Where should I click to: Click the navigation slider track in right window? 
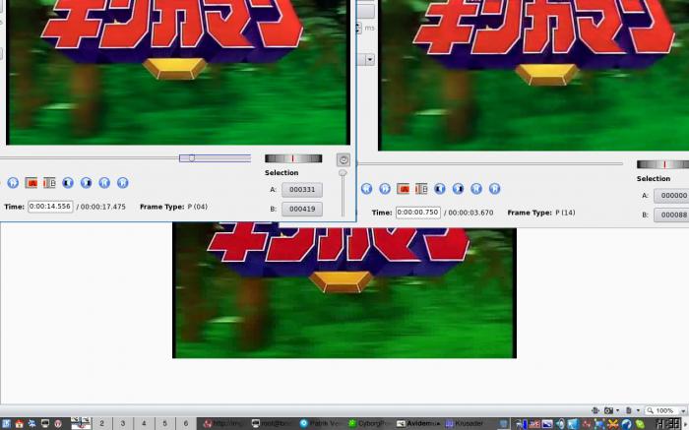(491, 163)
